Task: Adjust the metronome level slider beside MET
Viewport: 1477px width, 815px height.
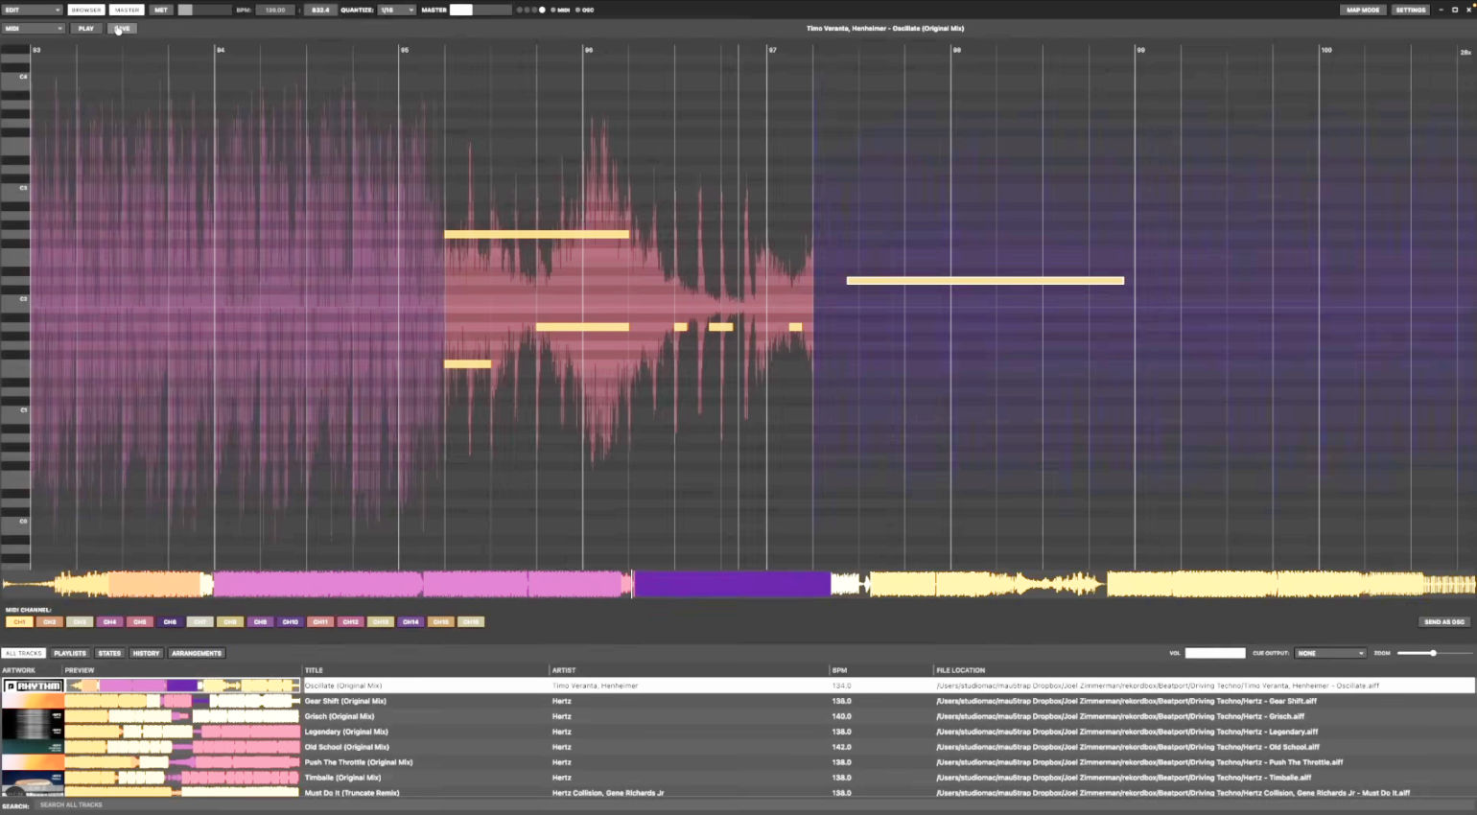Action: [204, 10]
